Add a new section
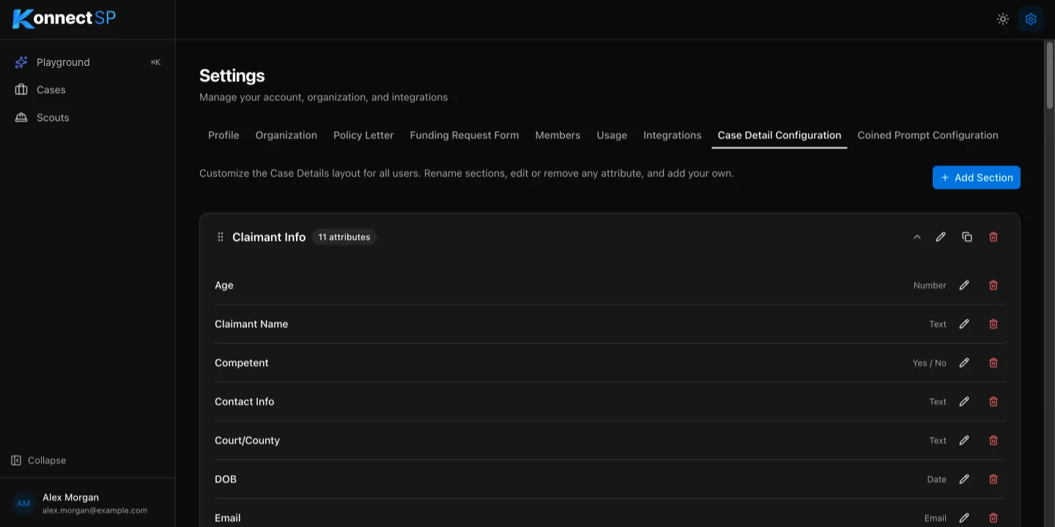This screenshot has width=1055, height=527. tap(977, 178)
